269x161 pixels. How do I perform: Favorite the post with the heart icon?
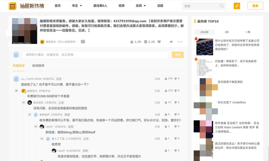click(159, 42)
